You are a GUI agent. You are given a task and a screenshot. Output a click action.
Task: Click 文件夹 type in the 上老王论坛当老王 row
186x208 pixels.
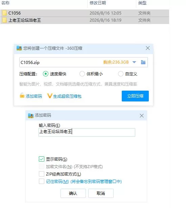coord(144,20)
